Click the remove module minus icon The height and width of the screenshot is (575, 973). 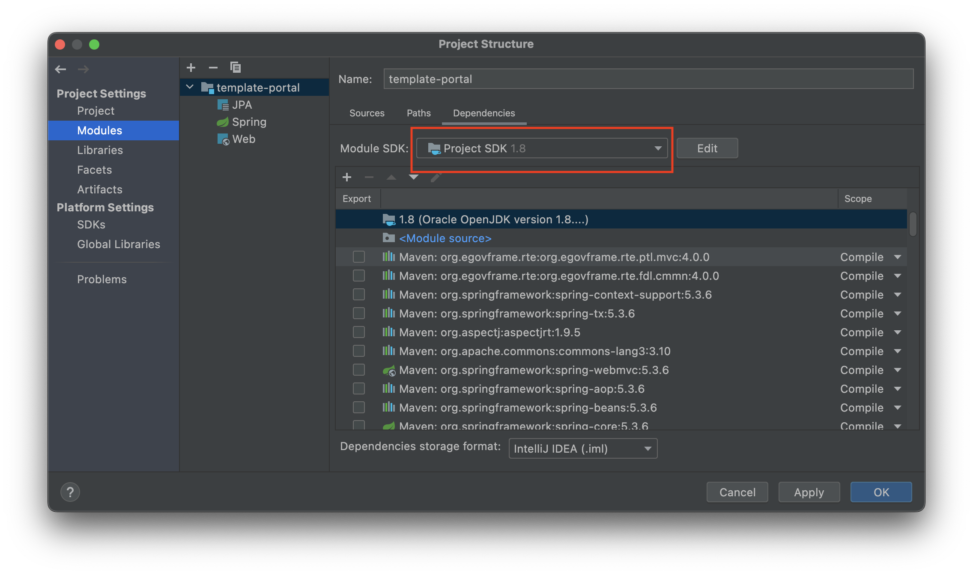point(213,68)
